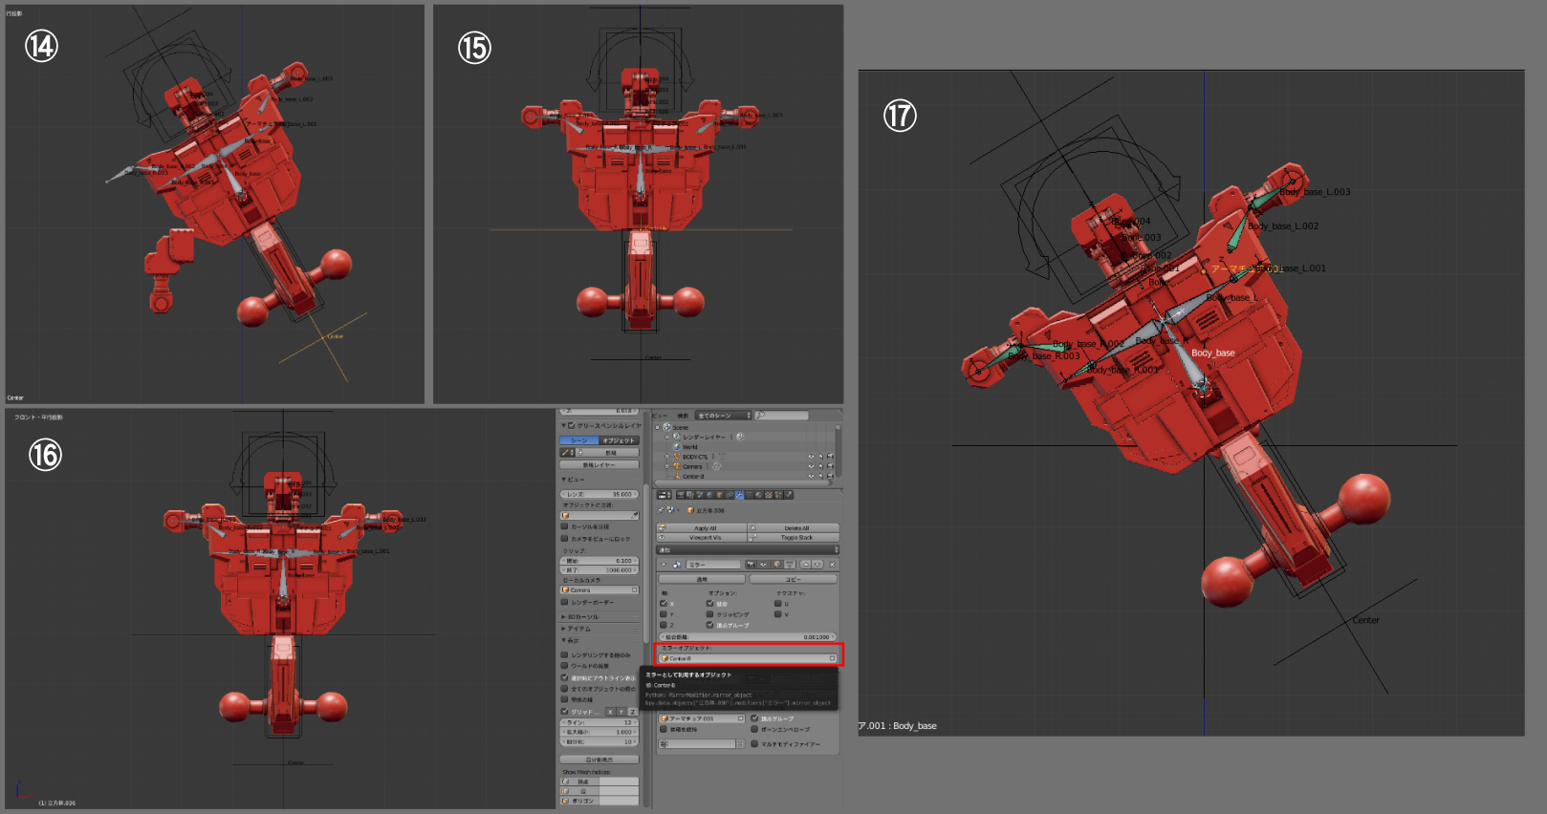Select the grease pencil draw tool icon

click(x=566, y=453)
